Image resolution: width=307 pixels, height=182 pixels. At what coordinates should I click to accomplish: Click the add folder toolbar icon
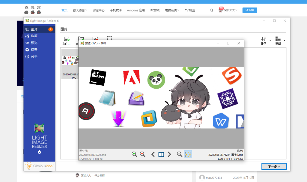80,39
